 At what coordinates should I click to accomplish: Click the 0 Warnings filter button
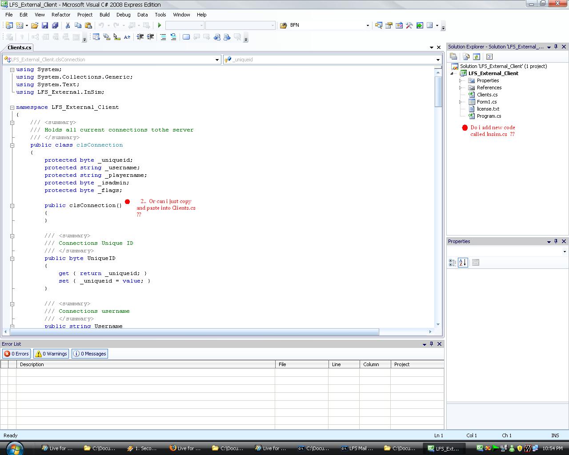click(x=51, y=354)
